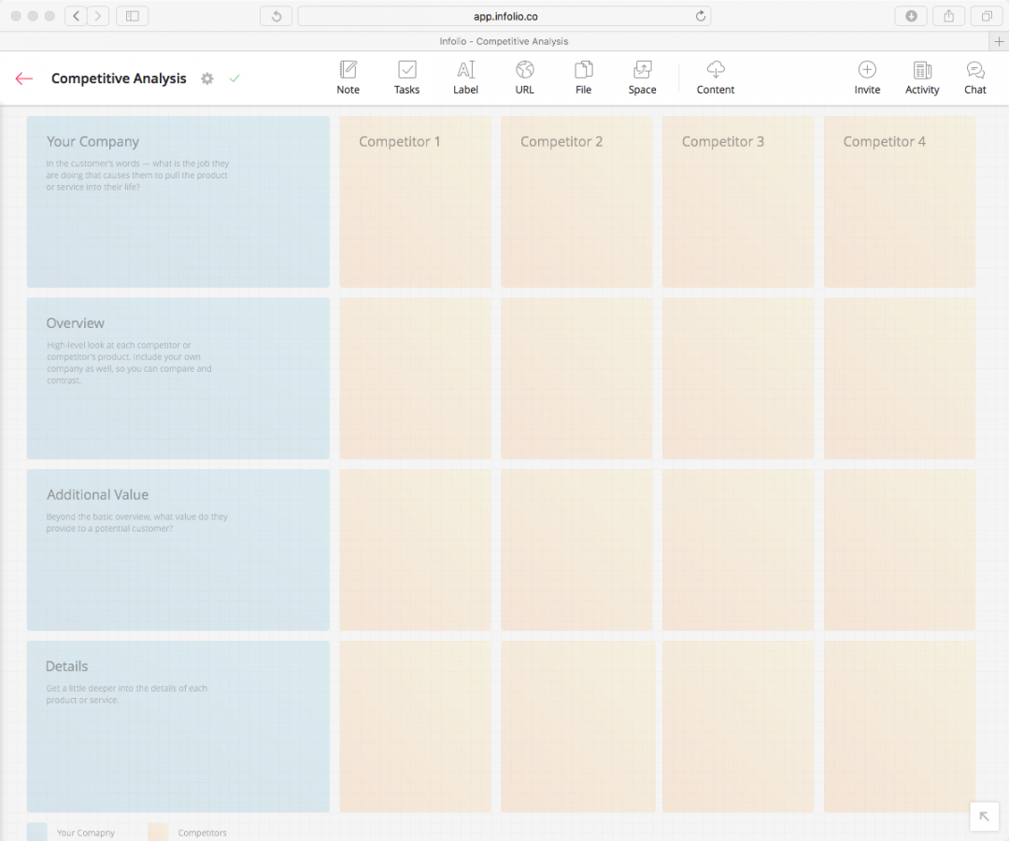
Task: Open a new browser tab
Action: point(999,41)
